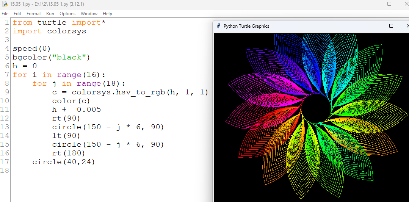Minimize the Python Turtle Graphics window
Viewport: 409px width, 202px height.
click(374, 26)
